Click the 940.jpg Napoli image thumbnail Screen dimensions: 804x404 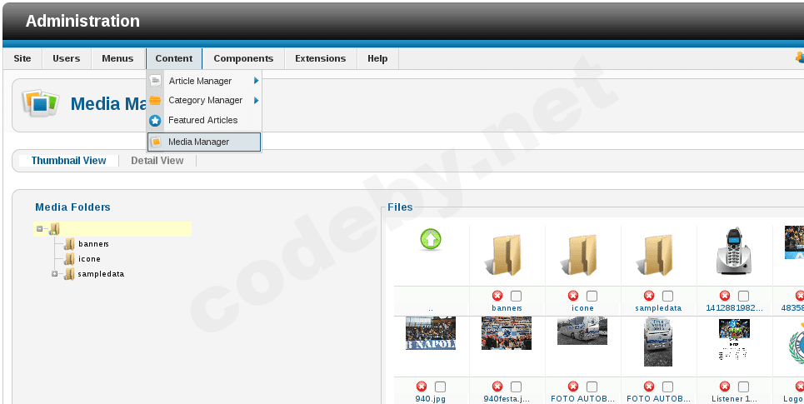(431, 333)
